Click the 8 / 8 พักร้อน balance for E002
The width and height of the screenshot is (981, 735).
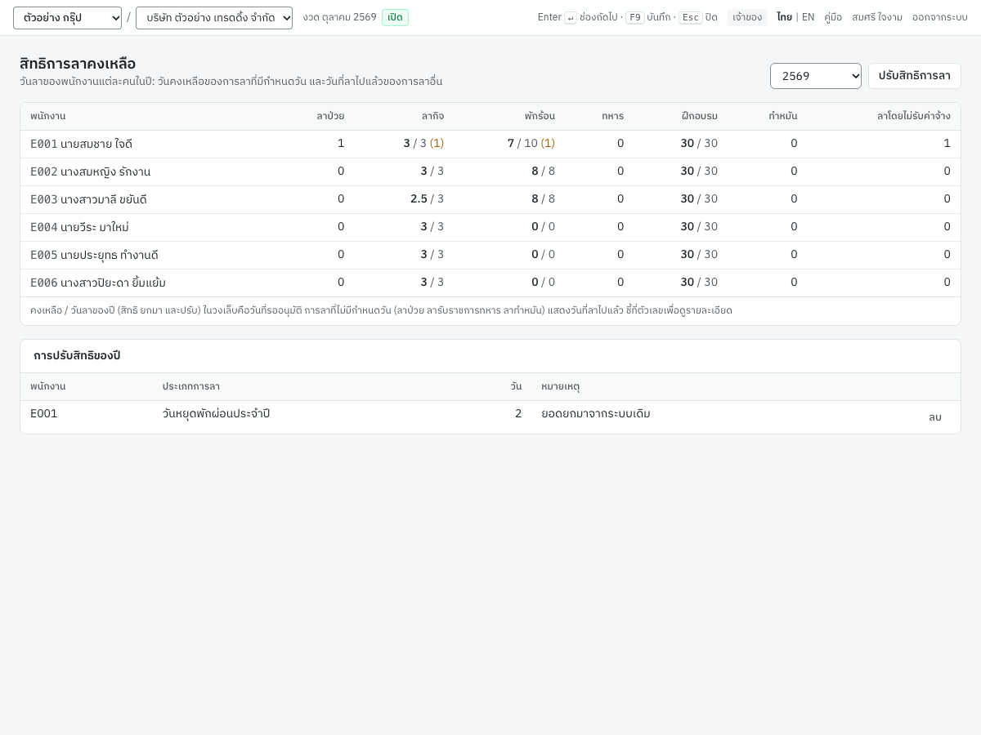point(543,171)
